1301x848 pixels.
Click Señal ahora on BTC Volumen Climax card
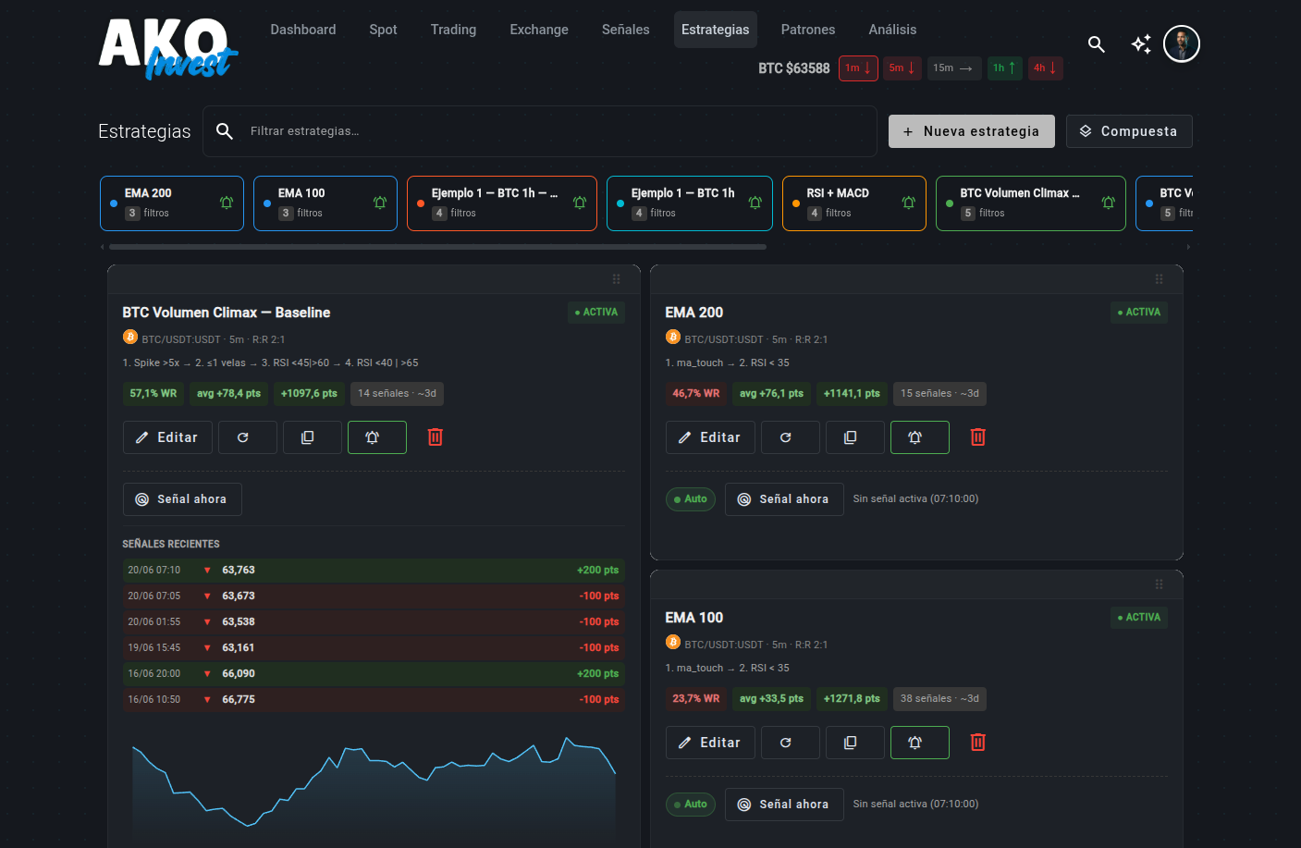coord(182,499)
